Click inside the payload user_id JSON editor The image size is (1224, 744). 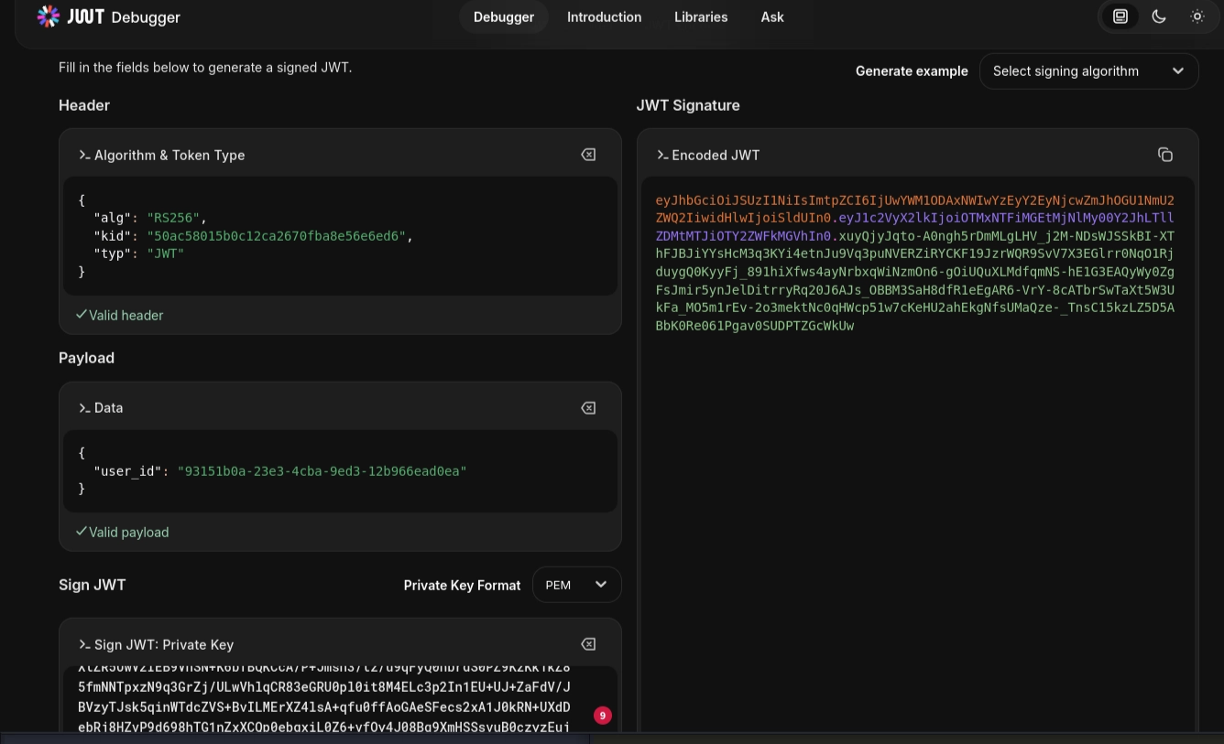[340, 471]
